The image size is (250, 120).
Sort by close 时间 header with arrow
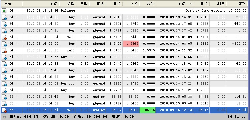[174, 4]
